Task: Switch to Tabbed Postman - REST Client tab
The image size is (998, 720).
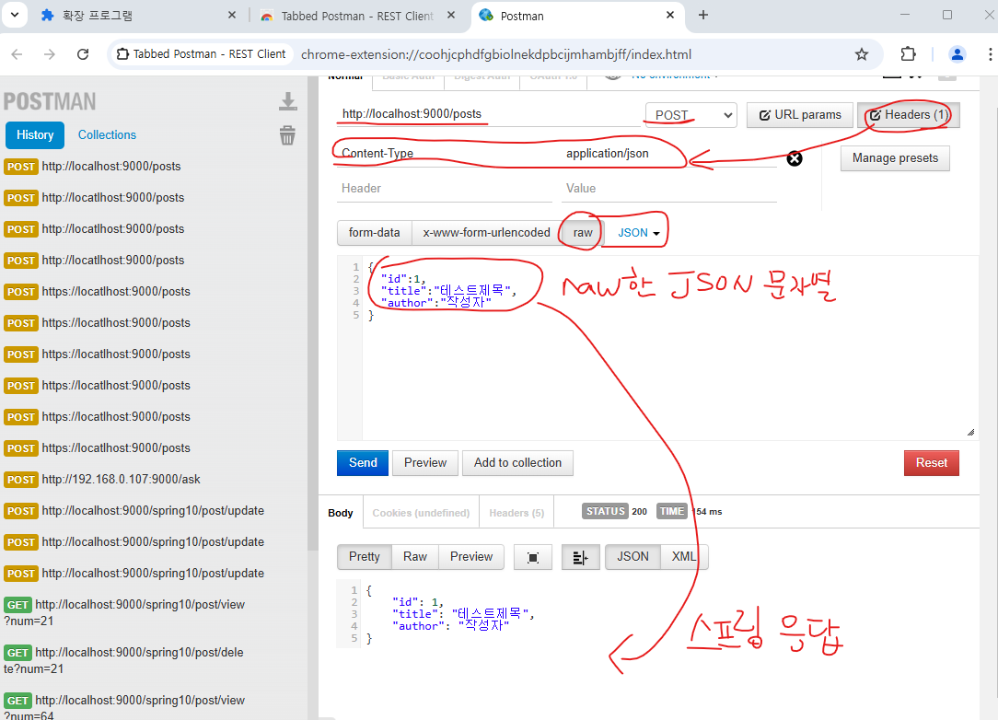Action: coord(356,16)
